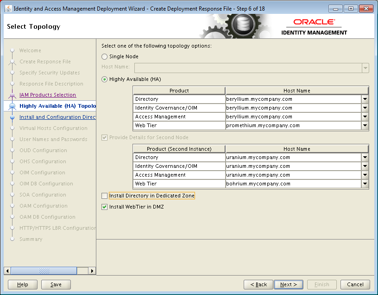Toggle Provide Details for Second Node checkbox
378x295 pixels.
(x=104, y=138)
